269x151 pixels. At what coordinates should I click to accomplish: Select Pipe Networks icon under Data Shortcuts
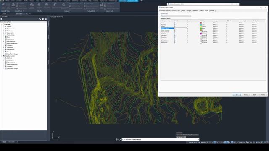[x=5, y=62]
